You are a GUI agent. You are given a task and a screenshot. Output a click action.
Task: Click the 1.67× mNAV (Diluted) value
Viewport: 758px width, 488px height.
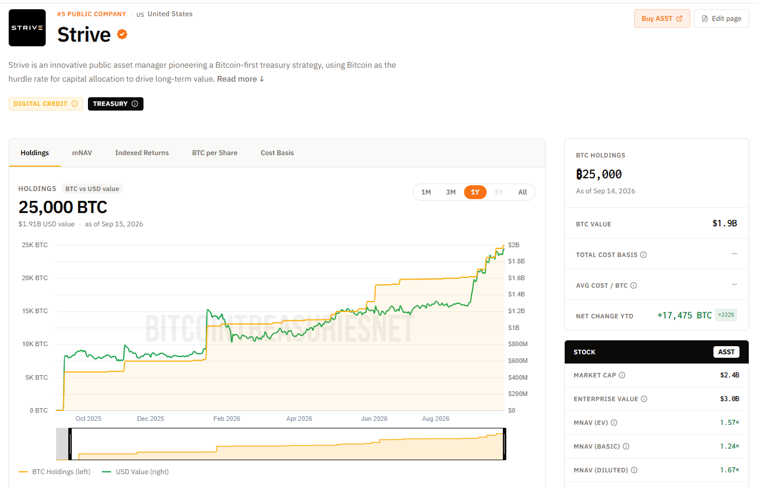click(730, 470)
